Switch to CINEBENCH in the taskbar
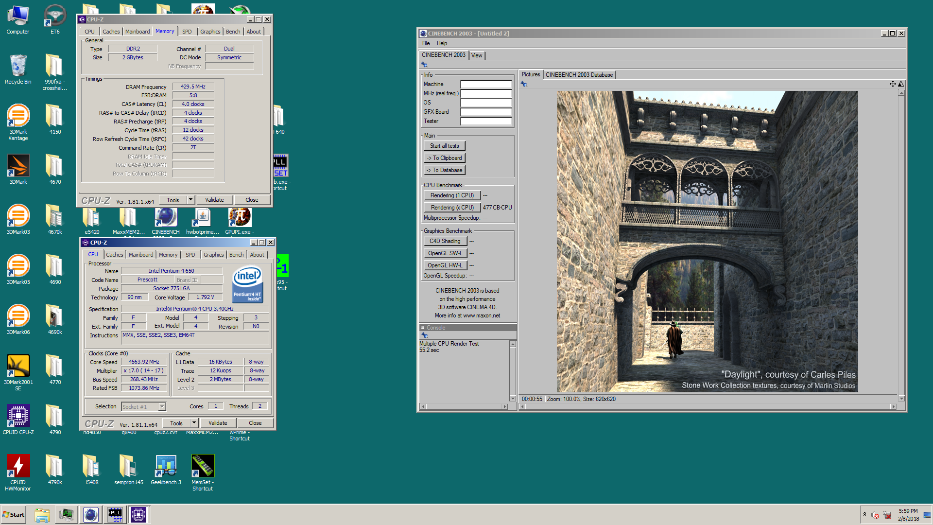The height and width of the screenshot is (525, 933). (x=91, y=515)
